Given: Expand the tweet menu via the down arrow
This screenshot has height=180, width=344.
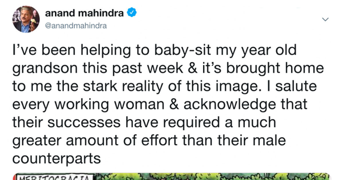Looking at the screenshot, I should coord(325,19).
